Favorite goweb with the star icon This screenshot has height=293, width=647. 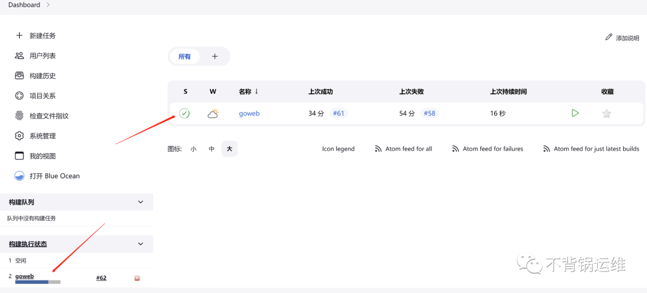[x=606, y=114]
